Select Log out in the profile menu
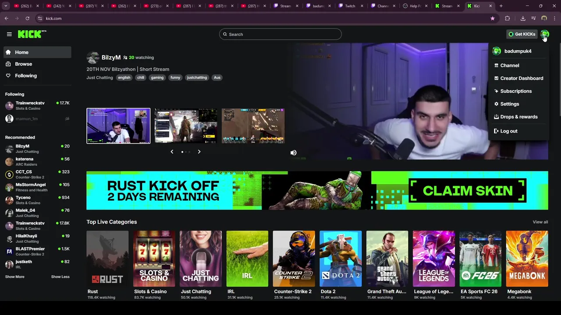Viewport: 561px width, 315px height. tap(518, 131)
